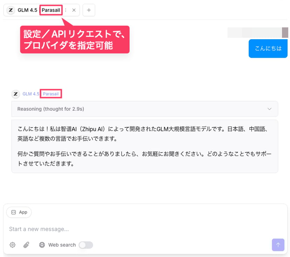Viewport: 290px width, 257px height.
Task: Open chat settings via the gear icon
Action: 13,245
